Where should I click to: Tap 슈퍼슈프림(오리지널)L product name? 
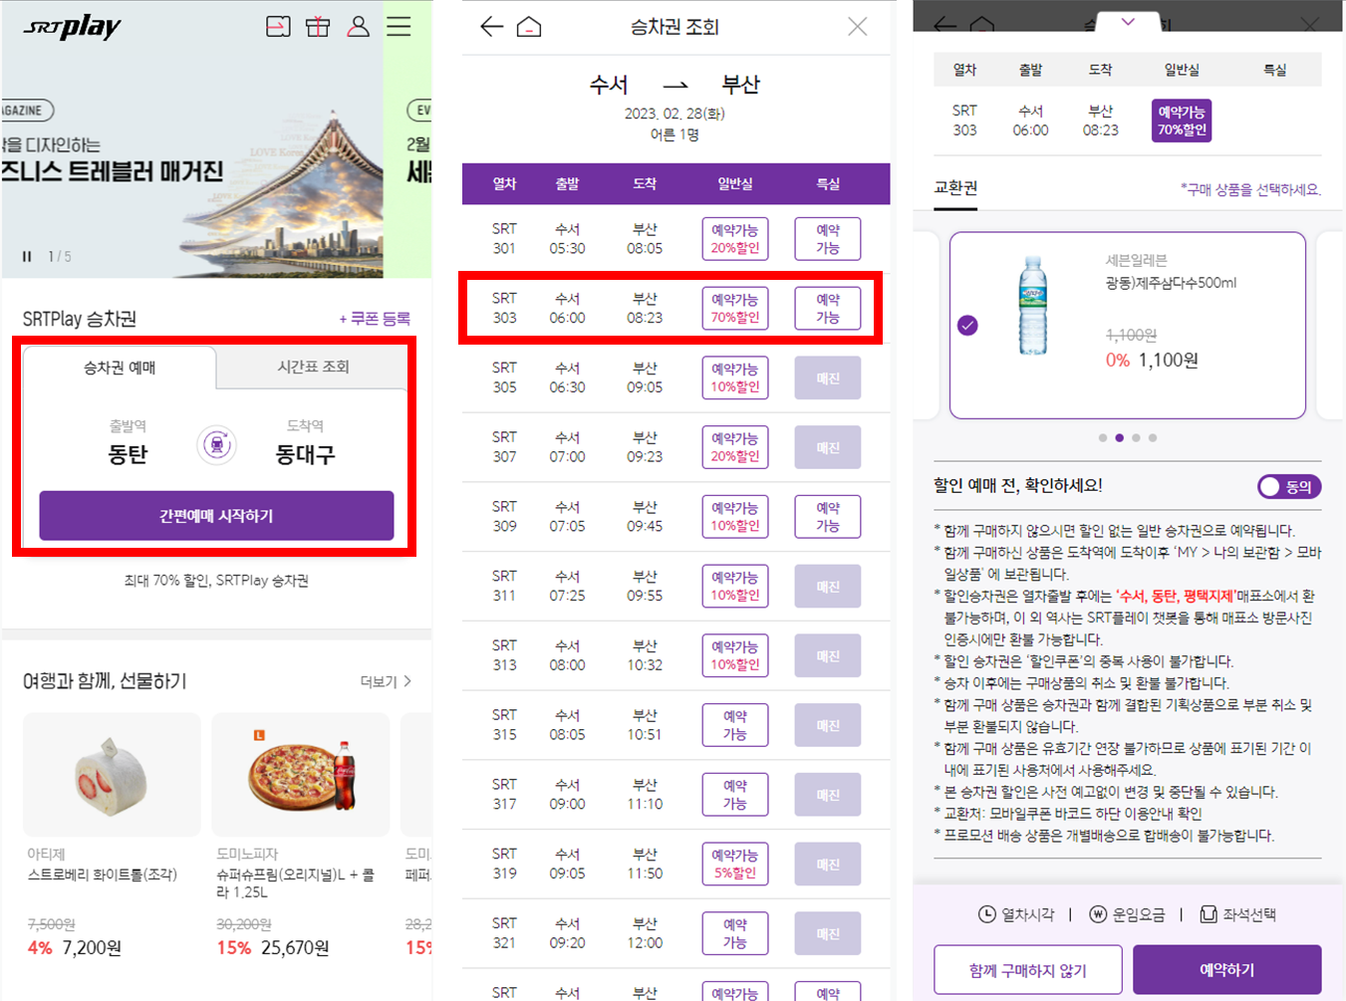[x=296, y=883]
